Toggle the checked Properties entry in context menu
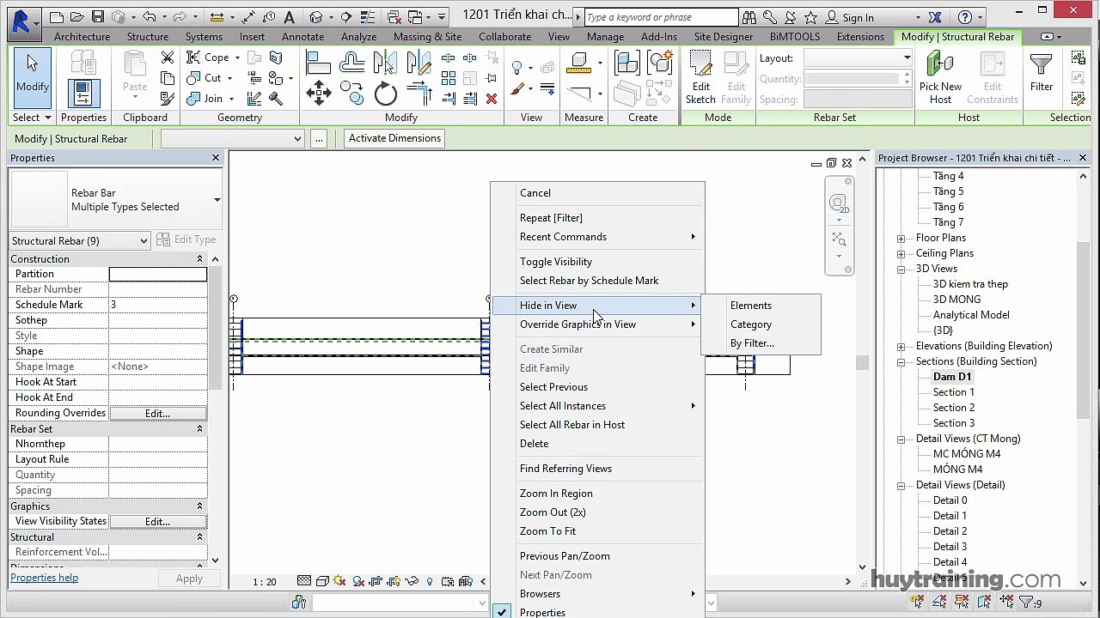Viewport: 1100px width, 618px height. pos(542,612)
